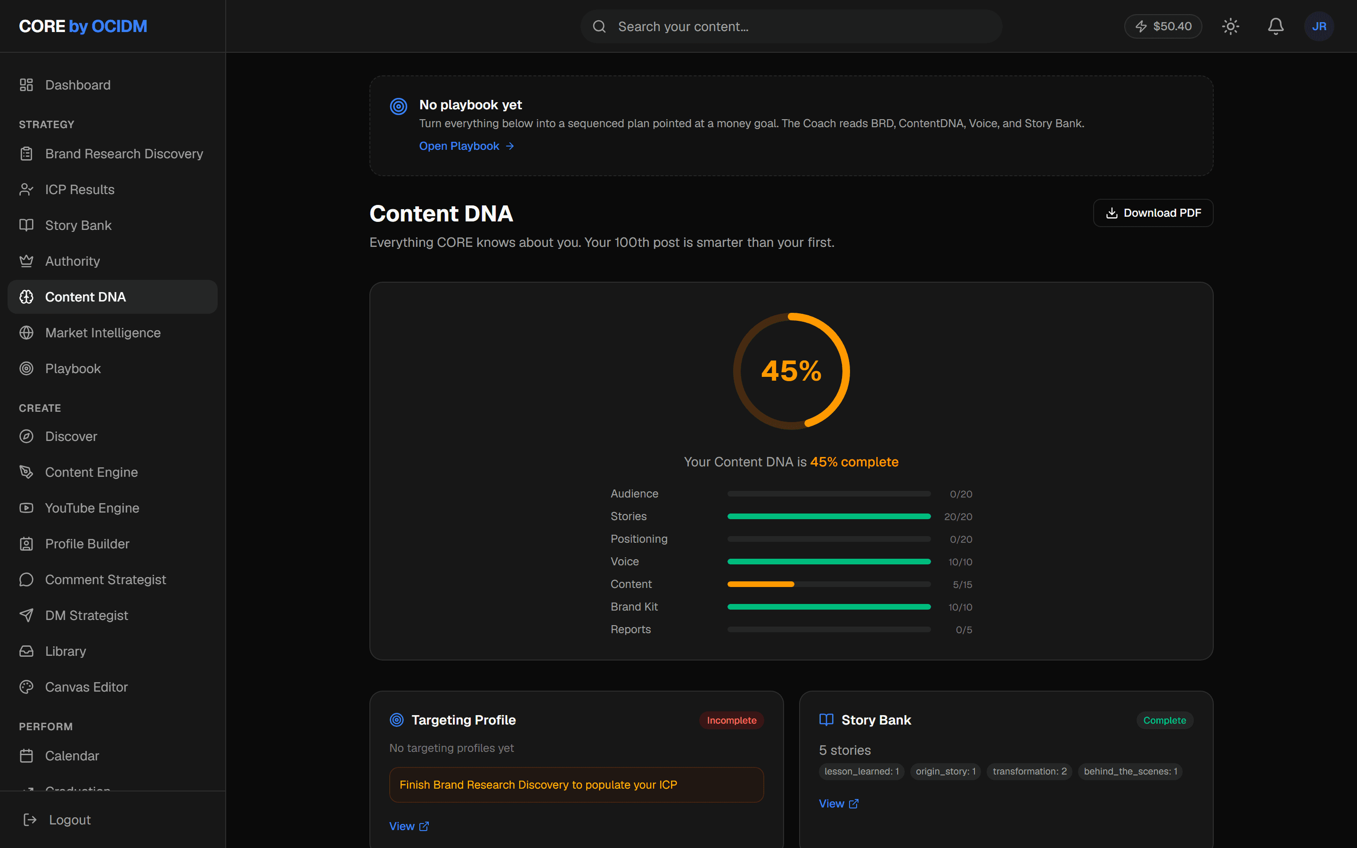Click the Market Intelligence globe icon
This screenshot has width=1357, height=848.
26,333
